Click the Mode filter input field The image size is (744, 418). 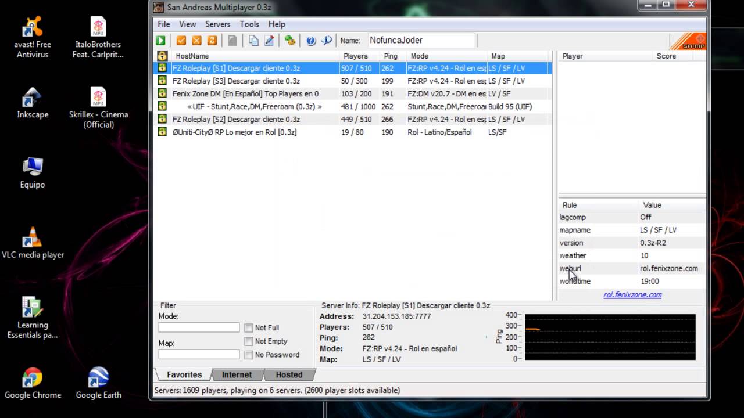click(199, 327)
